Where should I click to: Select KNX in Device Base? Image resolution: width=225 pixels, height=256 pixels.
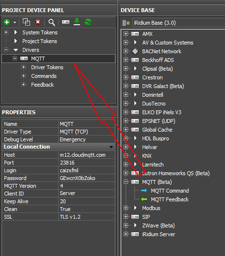coord(147,156)
